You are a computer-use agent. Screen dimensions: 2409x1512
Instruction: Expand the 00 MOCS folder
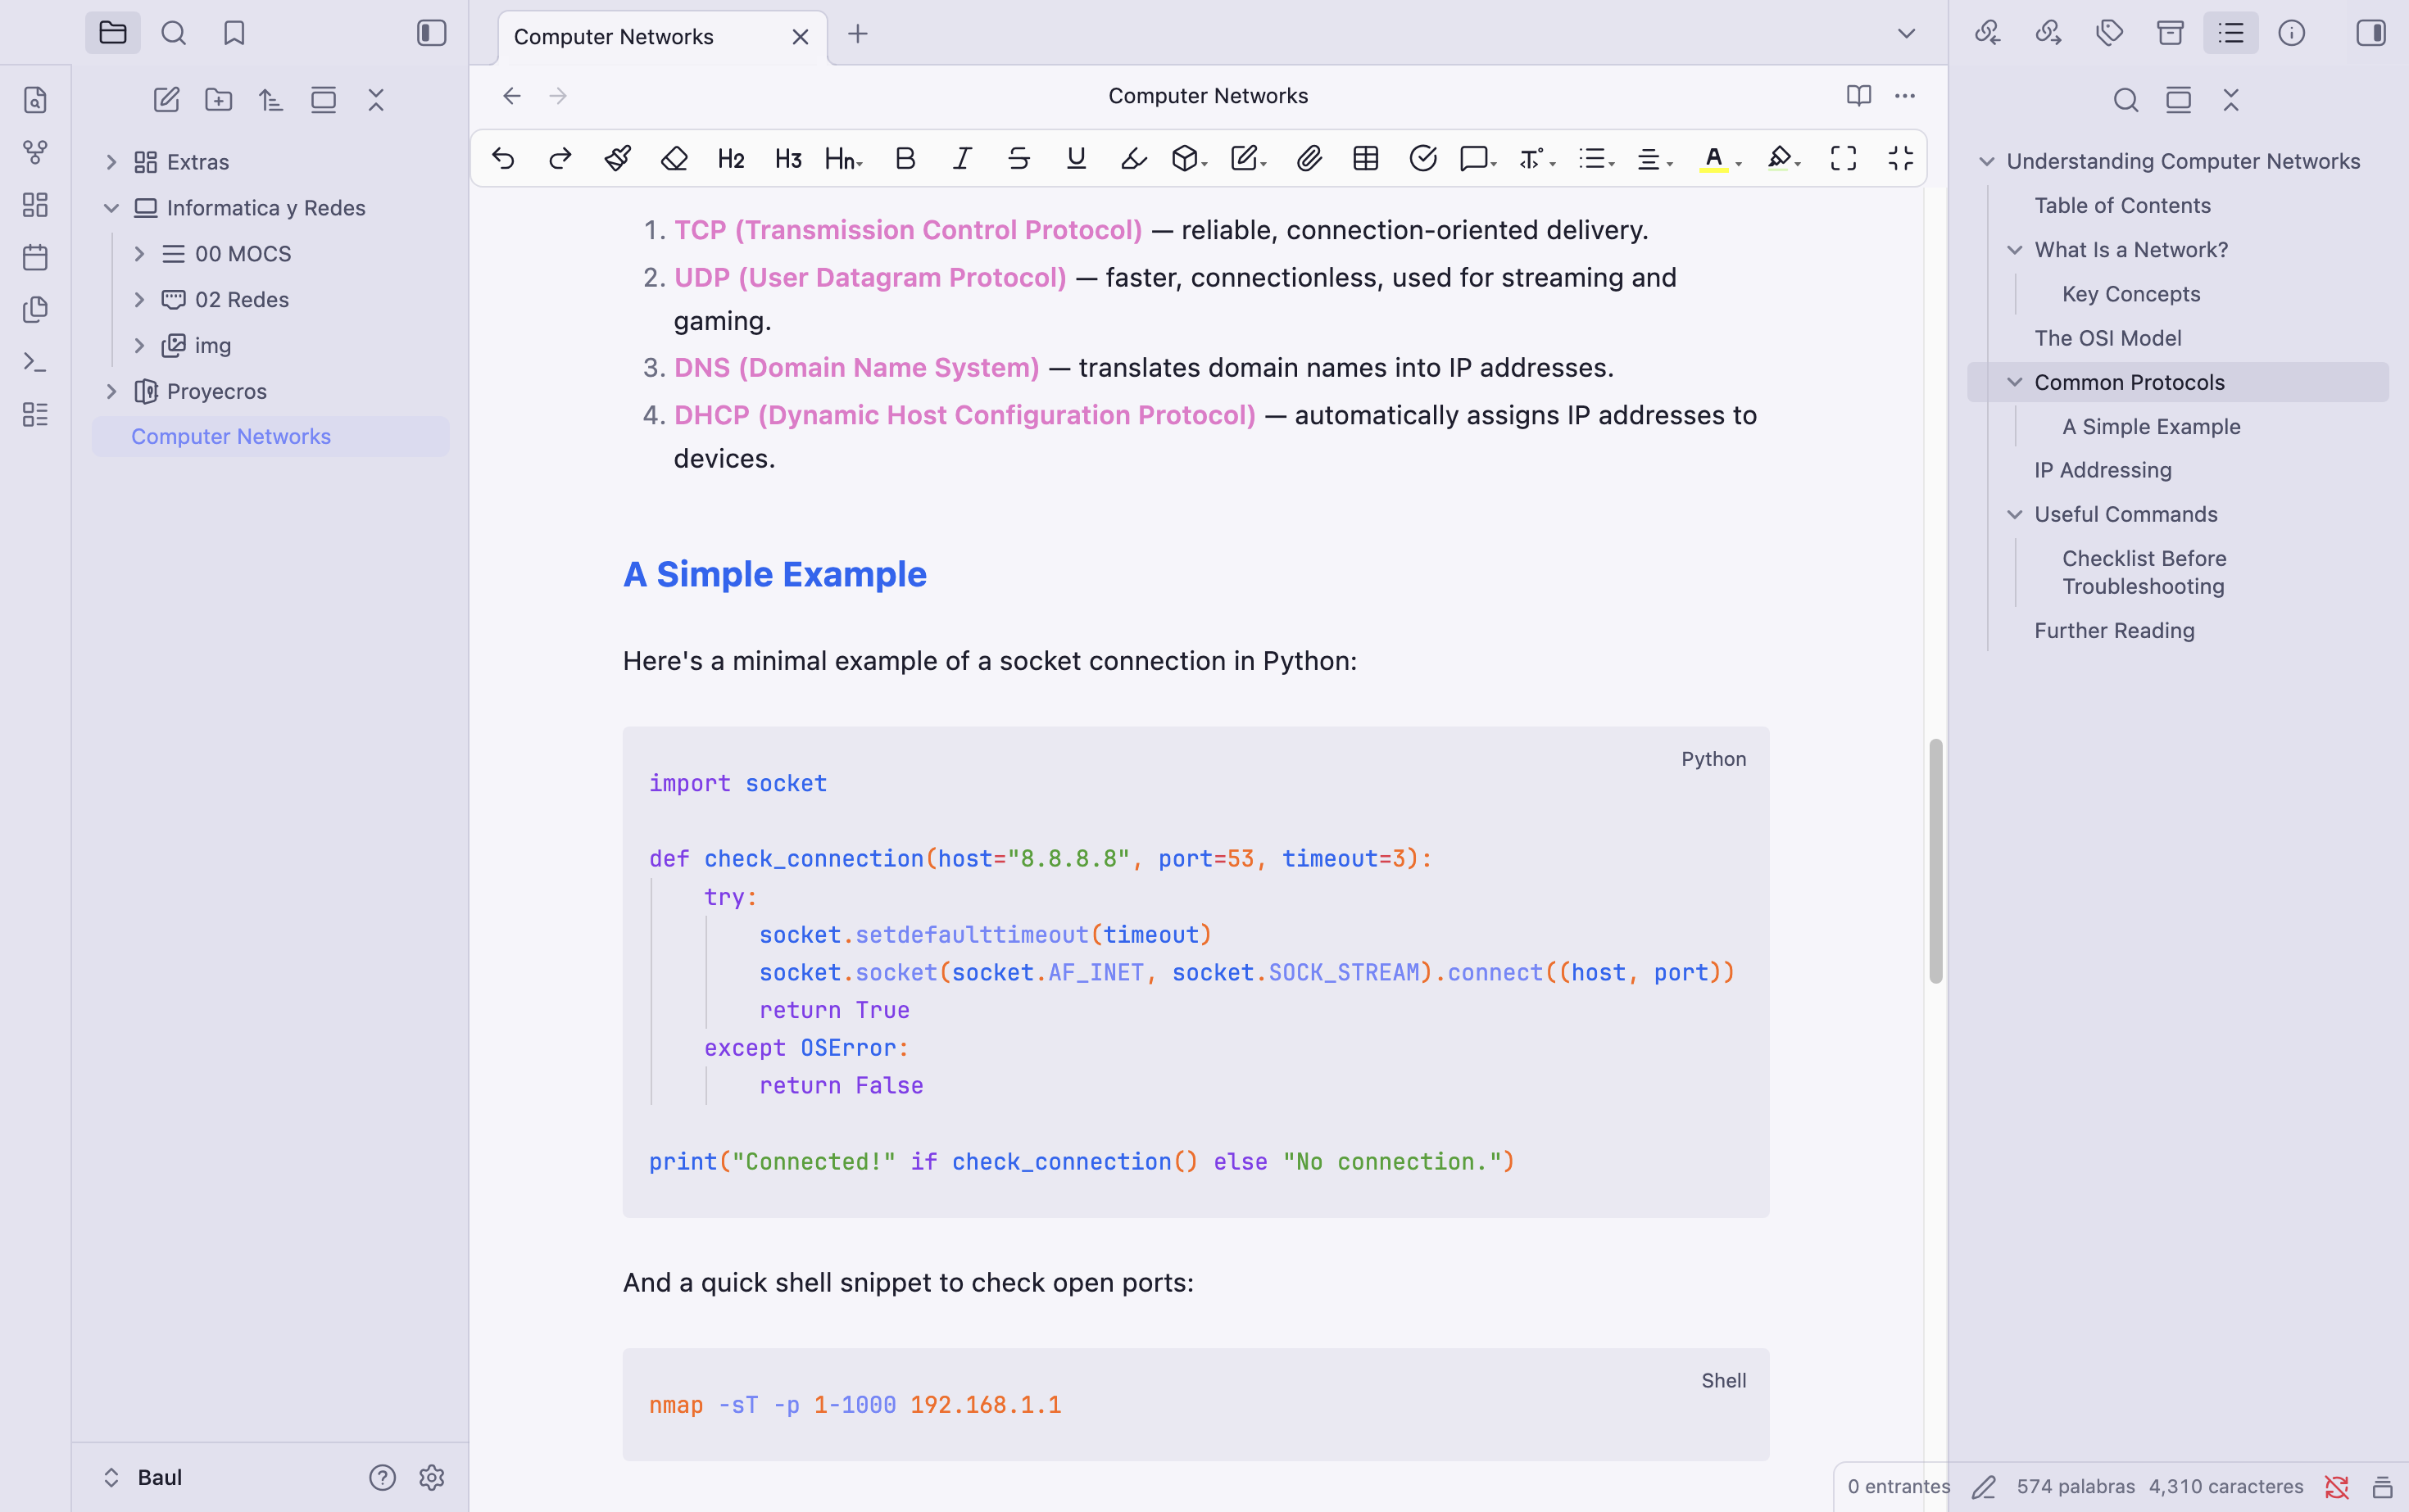(x=139, y=254)
